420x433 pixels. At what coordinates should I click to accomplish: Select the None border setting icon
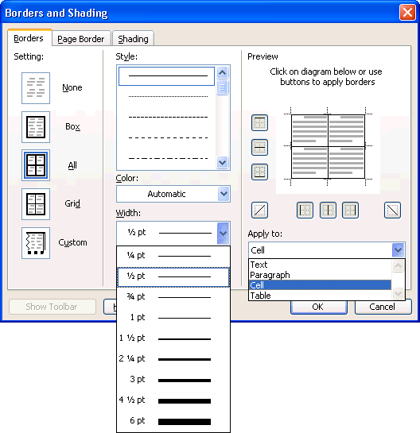(36, 88)
